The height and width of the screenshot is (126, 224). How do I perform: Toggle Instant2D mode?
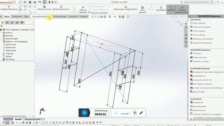(171, 9)
